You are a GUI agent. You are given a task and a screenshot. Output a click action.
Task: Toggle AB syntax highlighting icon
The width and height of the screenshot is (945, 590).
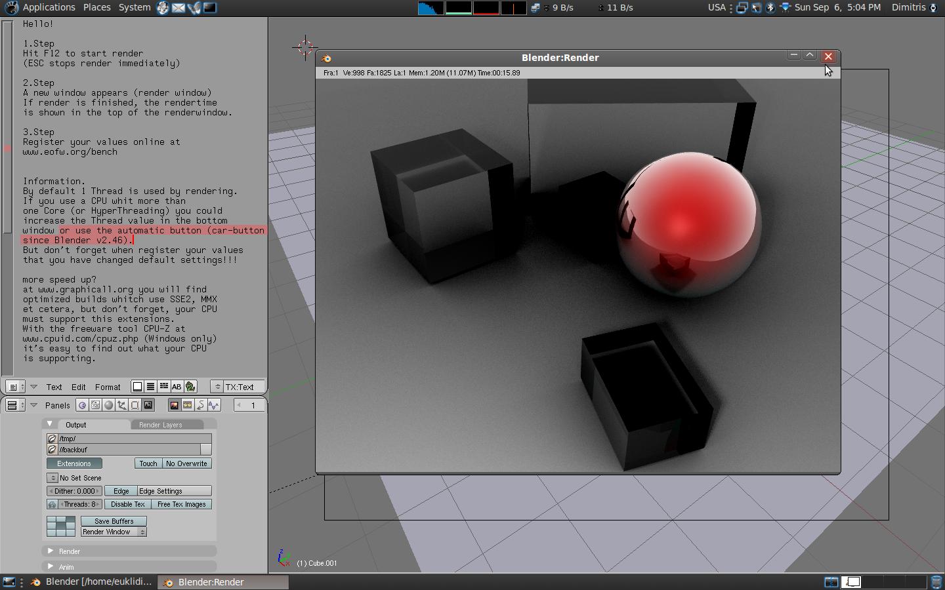point(177,387)
